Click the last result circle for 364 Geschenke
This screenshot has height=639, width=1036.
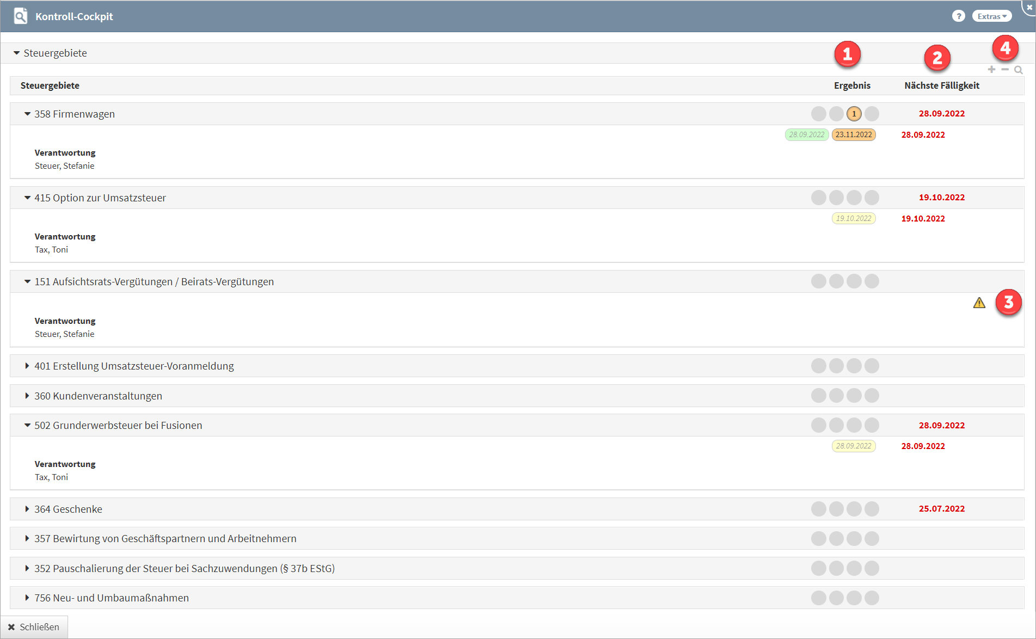(872, 509)
